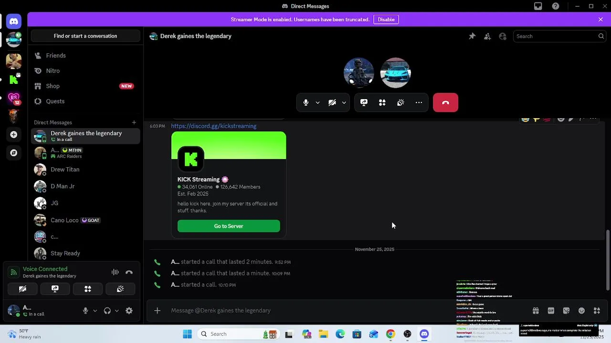
Task: Turn on camera in call controls
Action: point(332,102)
